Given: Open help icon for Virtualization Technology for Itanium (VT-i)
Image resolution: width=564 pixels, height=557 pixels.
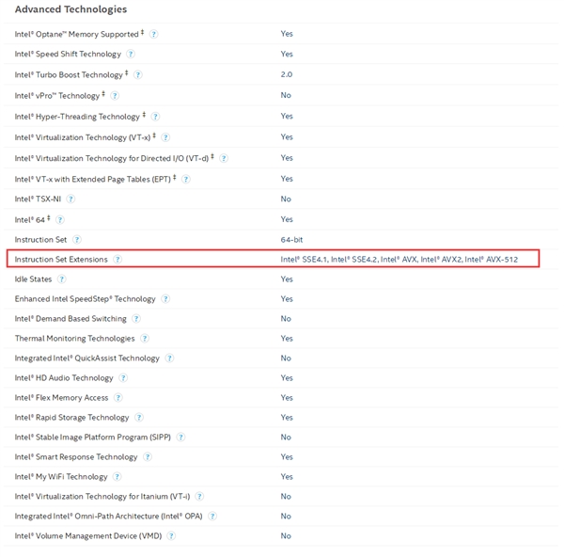Looking at the screenshot, I should (199, 497).
